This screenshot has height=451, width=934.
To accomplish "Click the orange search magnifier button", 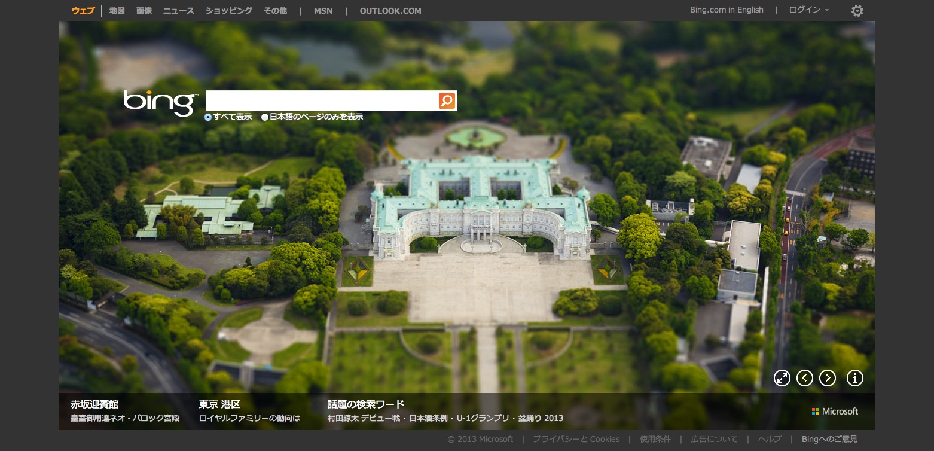I will 447,100.
